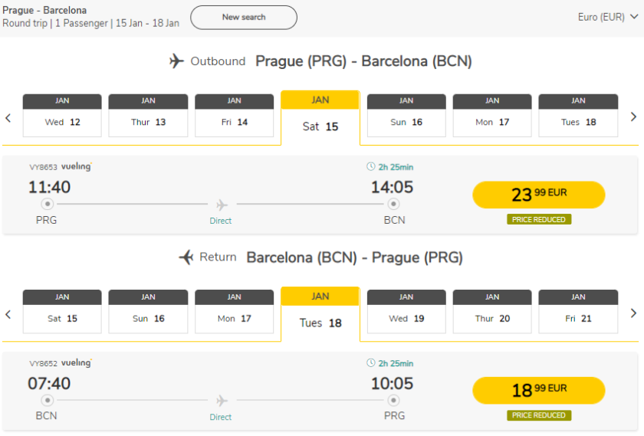Select return date Wed 19 Jan
The height and width of the screenshot is (436, 644).
[406, 312]
